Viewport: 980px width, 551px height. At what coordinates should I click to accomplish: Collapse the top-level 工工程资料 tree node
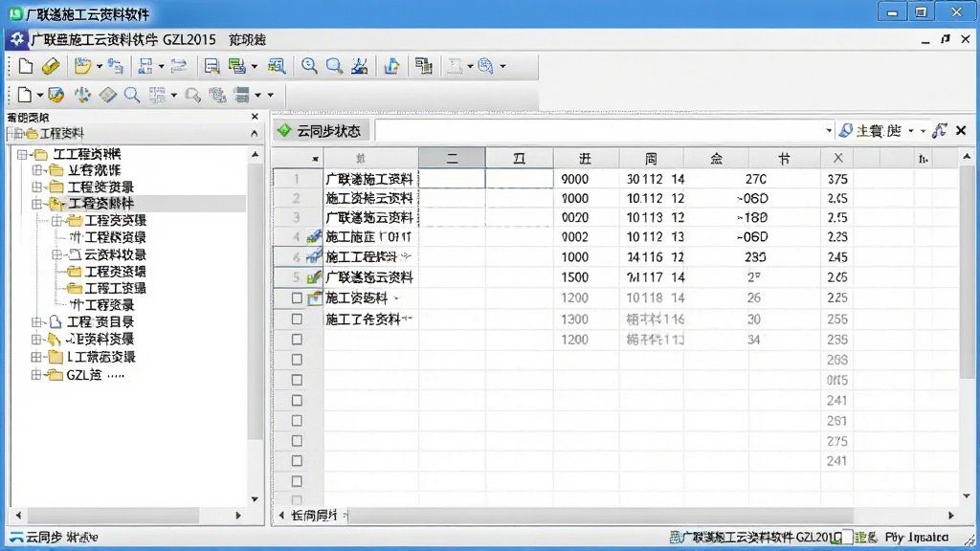point(23,154)
